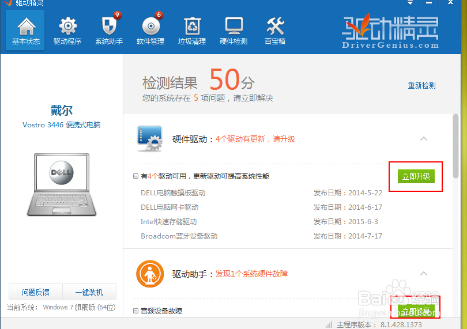The height and width of the screenshot is (329, 467).
Task: Click the red 6 badge on 软件管理
Action: (159, 15)
